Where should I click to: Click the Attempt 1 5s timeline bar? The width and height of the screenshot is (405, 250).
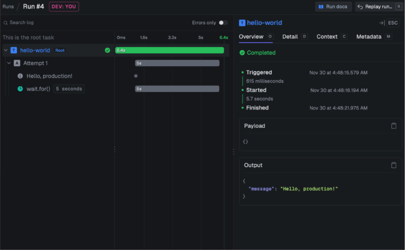(177, 63)
